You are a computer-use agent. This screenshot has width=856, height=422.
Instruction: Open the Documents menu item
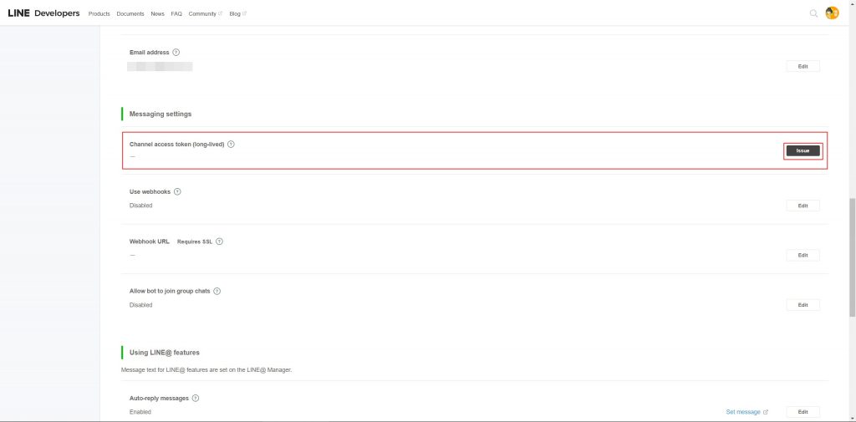tap(130, 14)
